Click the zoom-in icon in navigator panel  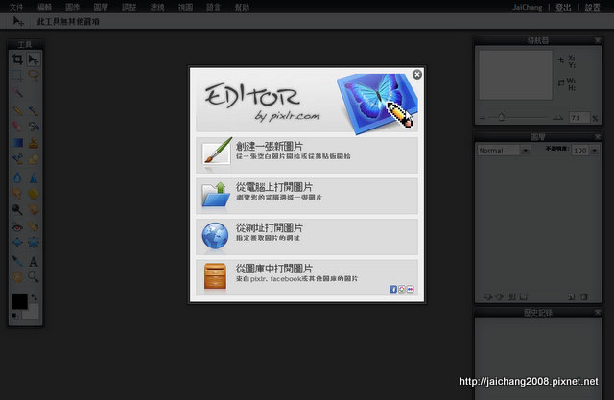click(558, 117)
